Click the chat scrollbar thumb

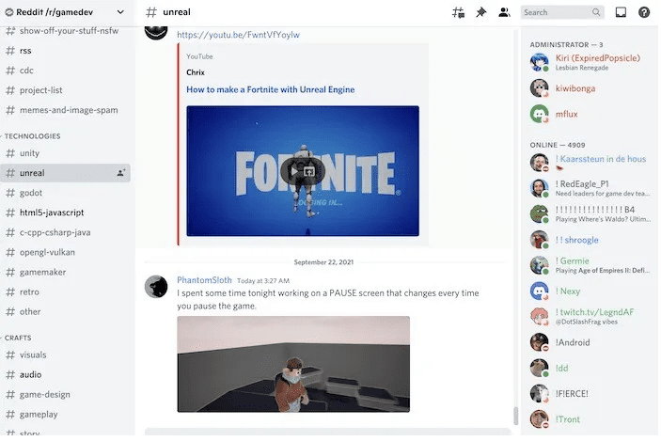tap(515, 416)
